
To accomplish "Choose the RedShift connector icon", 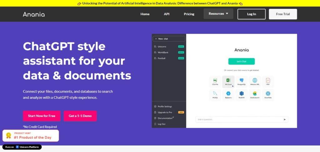I will point(242,94).
